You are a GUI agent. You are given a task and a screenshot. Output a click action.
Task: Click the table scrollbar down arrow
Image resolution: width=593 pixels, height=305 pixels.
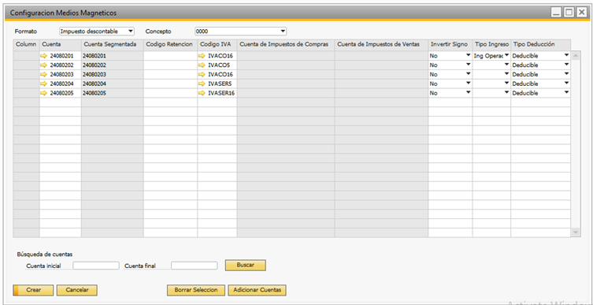coord(576,232)
